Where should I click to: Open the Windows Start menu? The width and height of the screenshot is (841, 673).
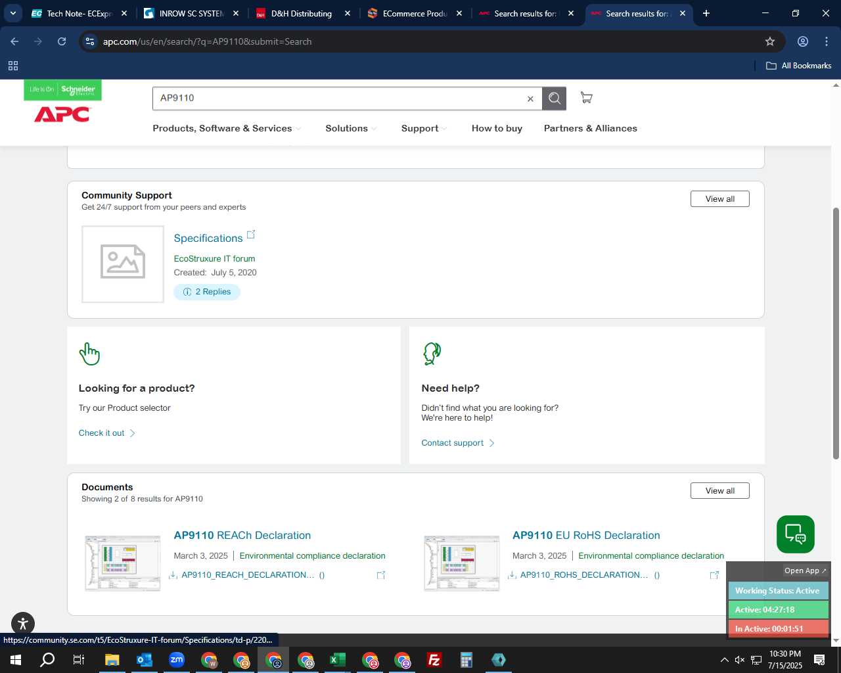tap(16, 660)
